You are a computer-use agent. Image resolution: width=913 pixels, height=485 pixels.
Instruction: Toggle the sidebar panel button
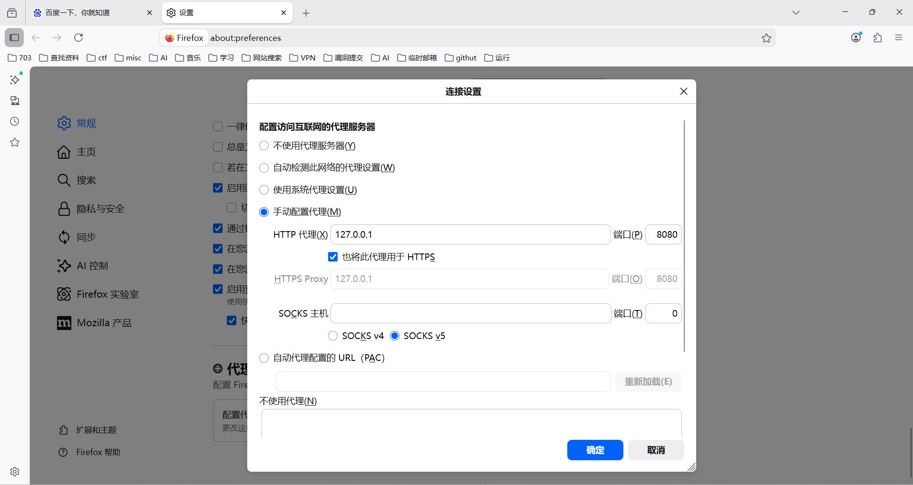(x=14, y=38)
